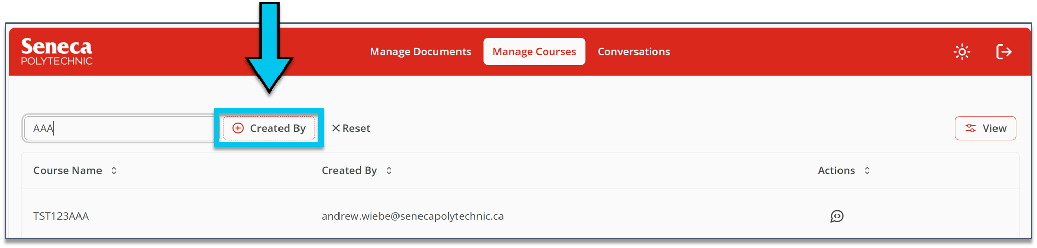This screenshot has width=1037, height=248.
Task: Click the Seneca Polytechnic logo
Action: coord(56,51)
